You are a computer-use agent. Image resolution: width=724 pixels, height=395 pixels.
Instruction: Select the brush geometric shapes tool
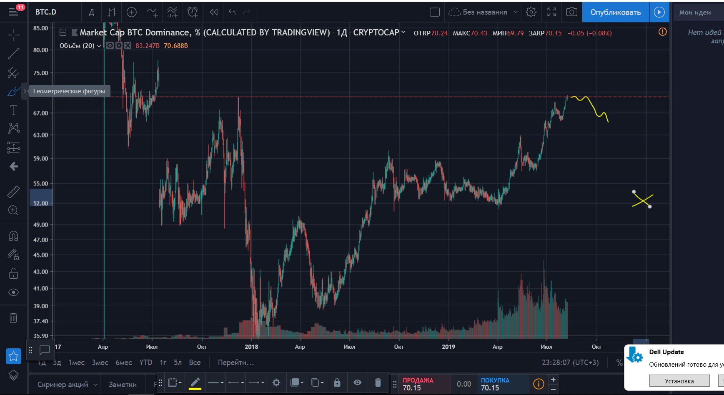13,91
